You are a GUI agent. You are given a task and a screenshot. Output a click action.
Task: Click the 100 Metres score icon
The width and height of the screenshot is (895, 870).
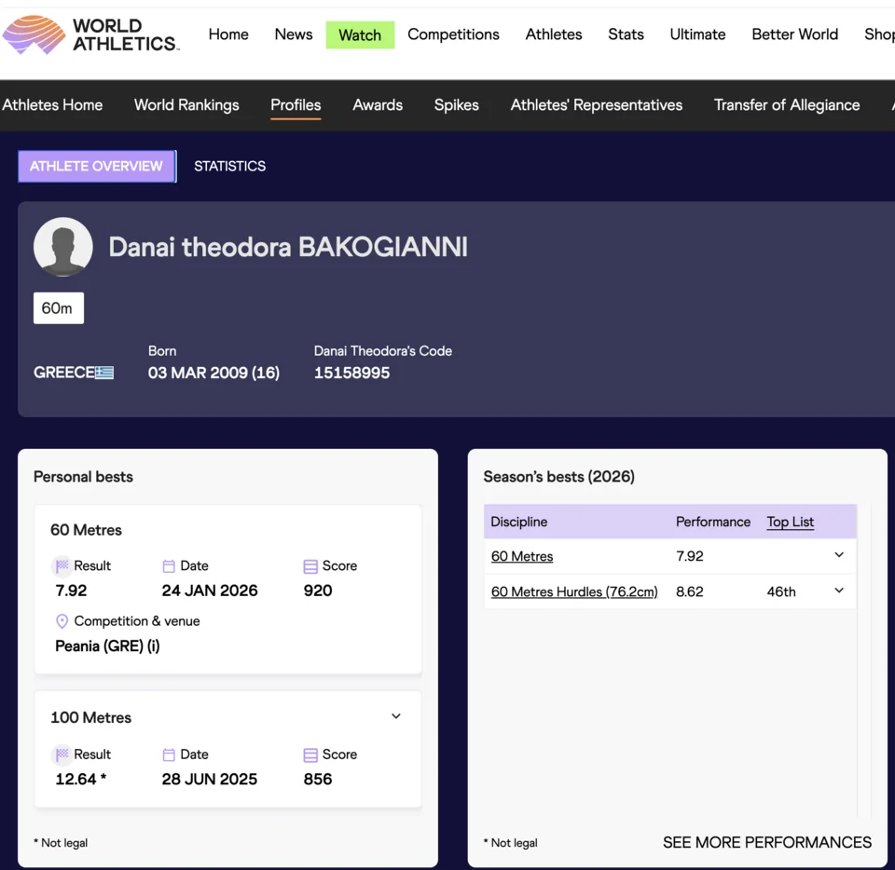pos(310,755)
